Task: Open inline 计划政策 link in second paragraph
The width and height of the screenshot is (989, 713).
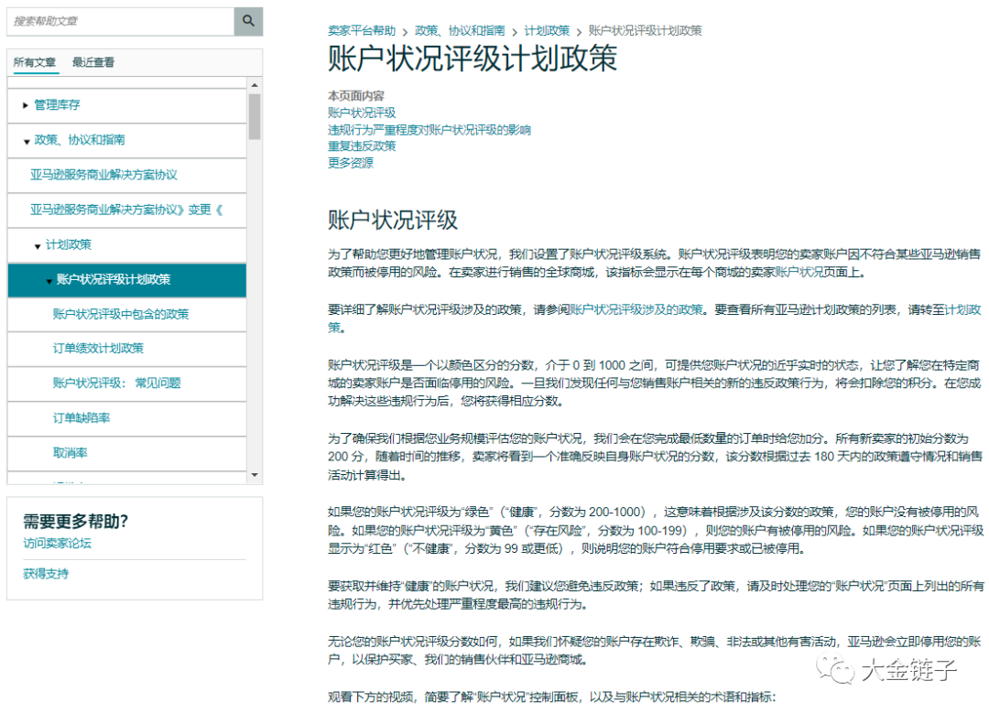Action: (x=962, y=309)
